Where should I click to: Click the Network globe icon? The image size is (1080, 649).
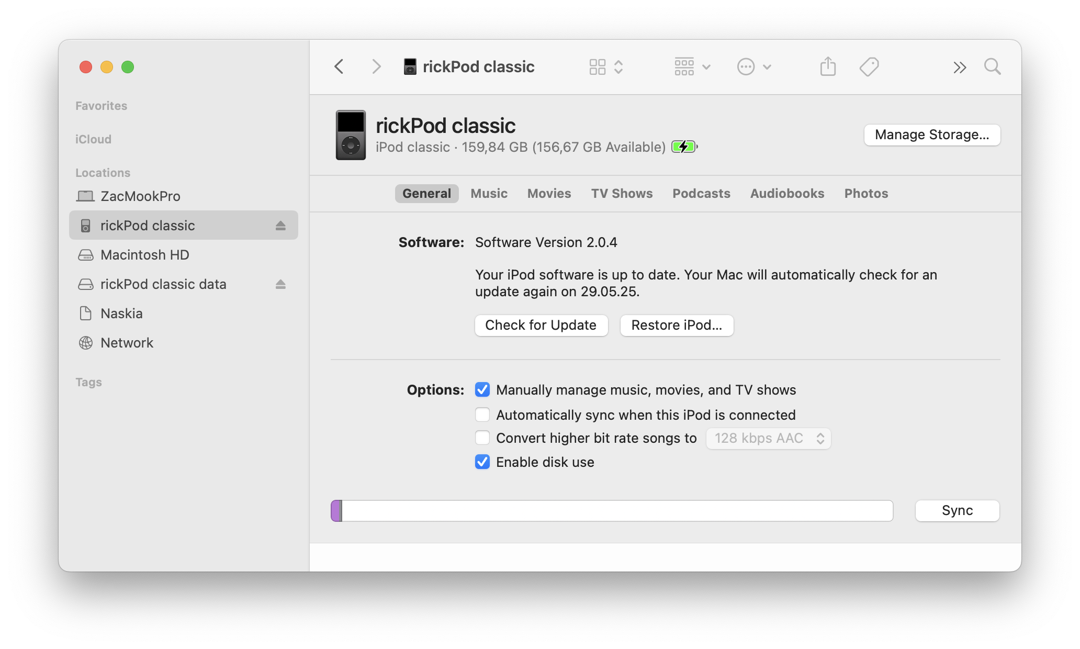tap(85, 343)
